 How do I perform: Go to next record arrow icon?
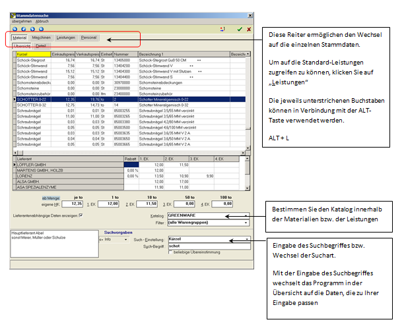click(x=32, y=29)
